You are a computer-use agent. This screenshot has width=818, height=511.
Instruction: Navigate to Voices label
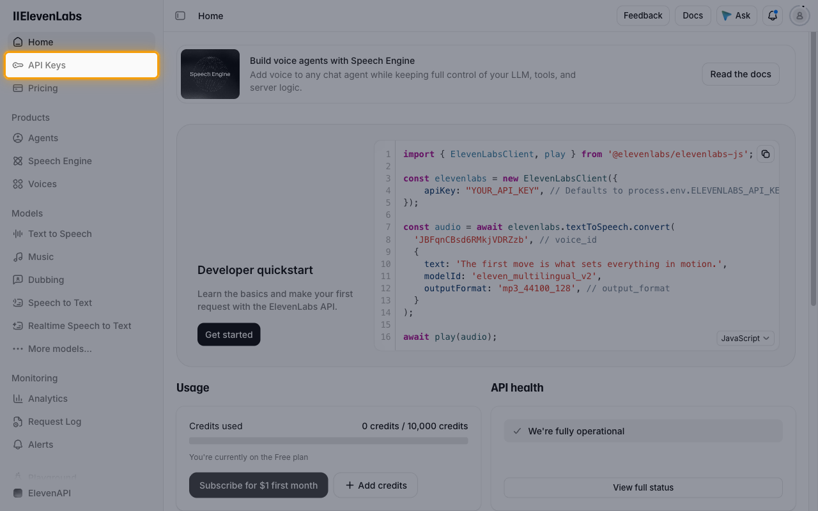coord(42,184)
